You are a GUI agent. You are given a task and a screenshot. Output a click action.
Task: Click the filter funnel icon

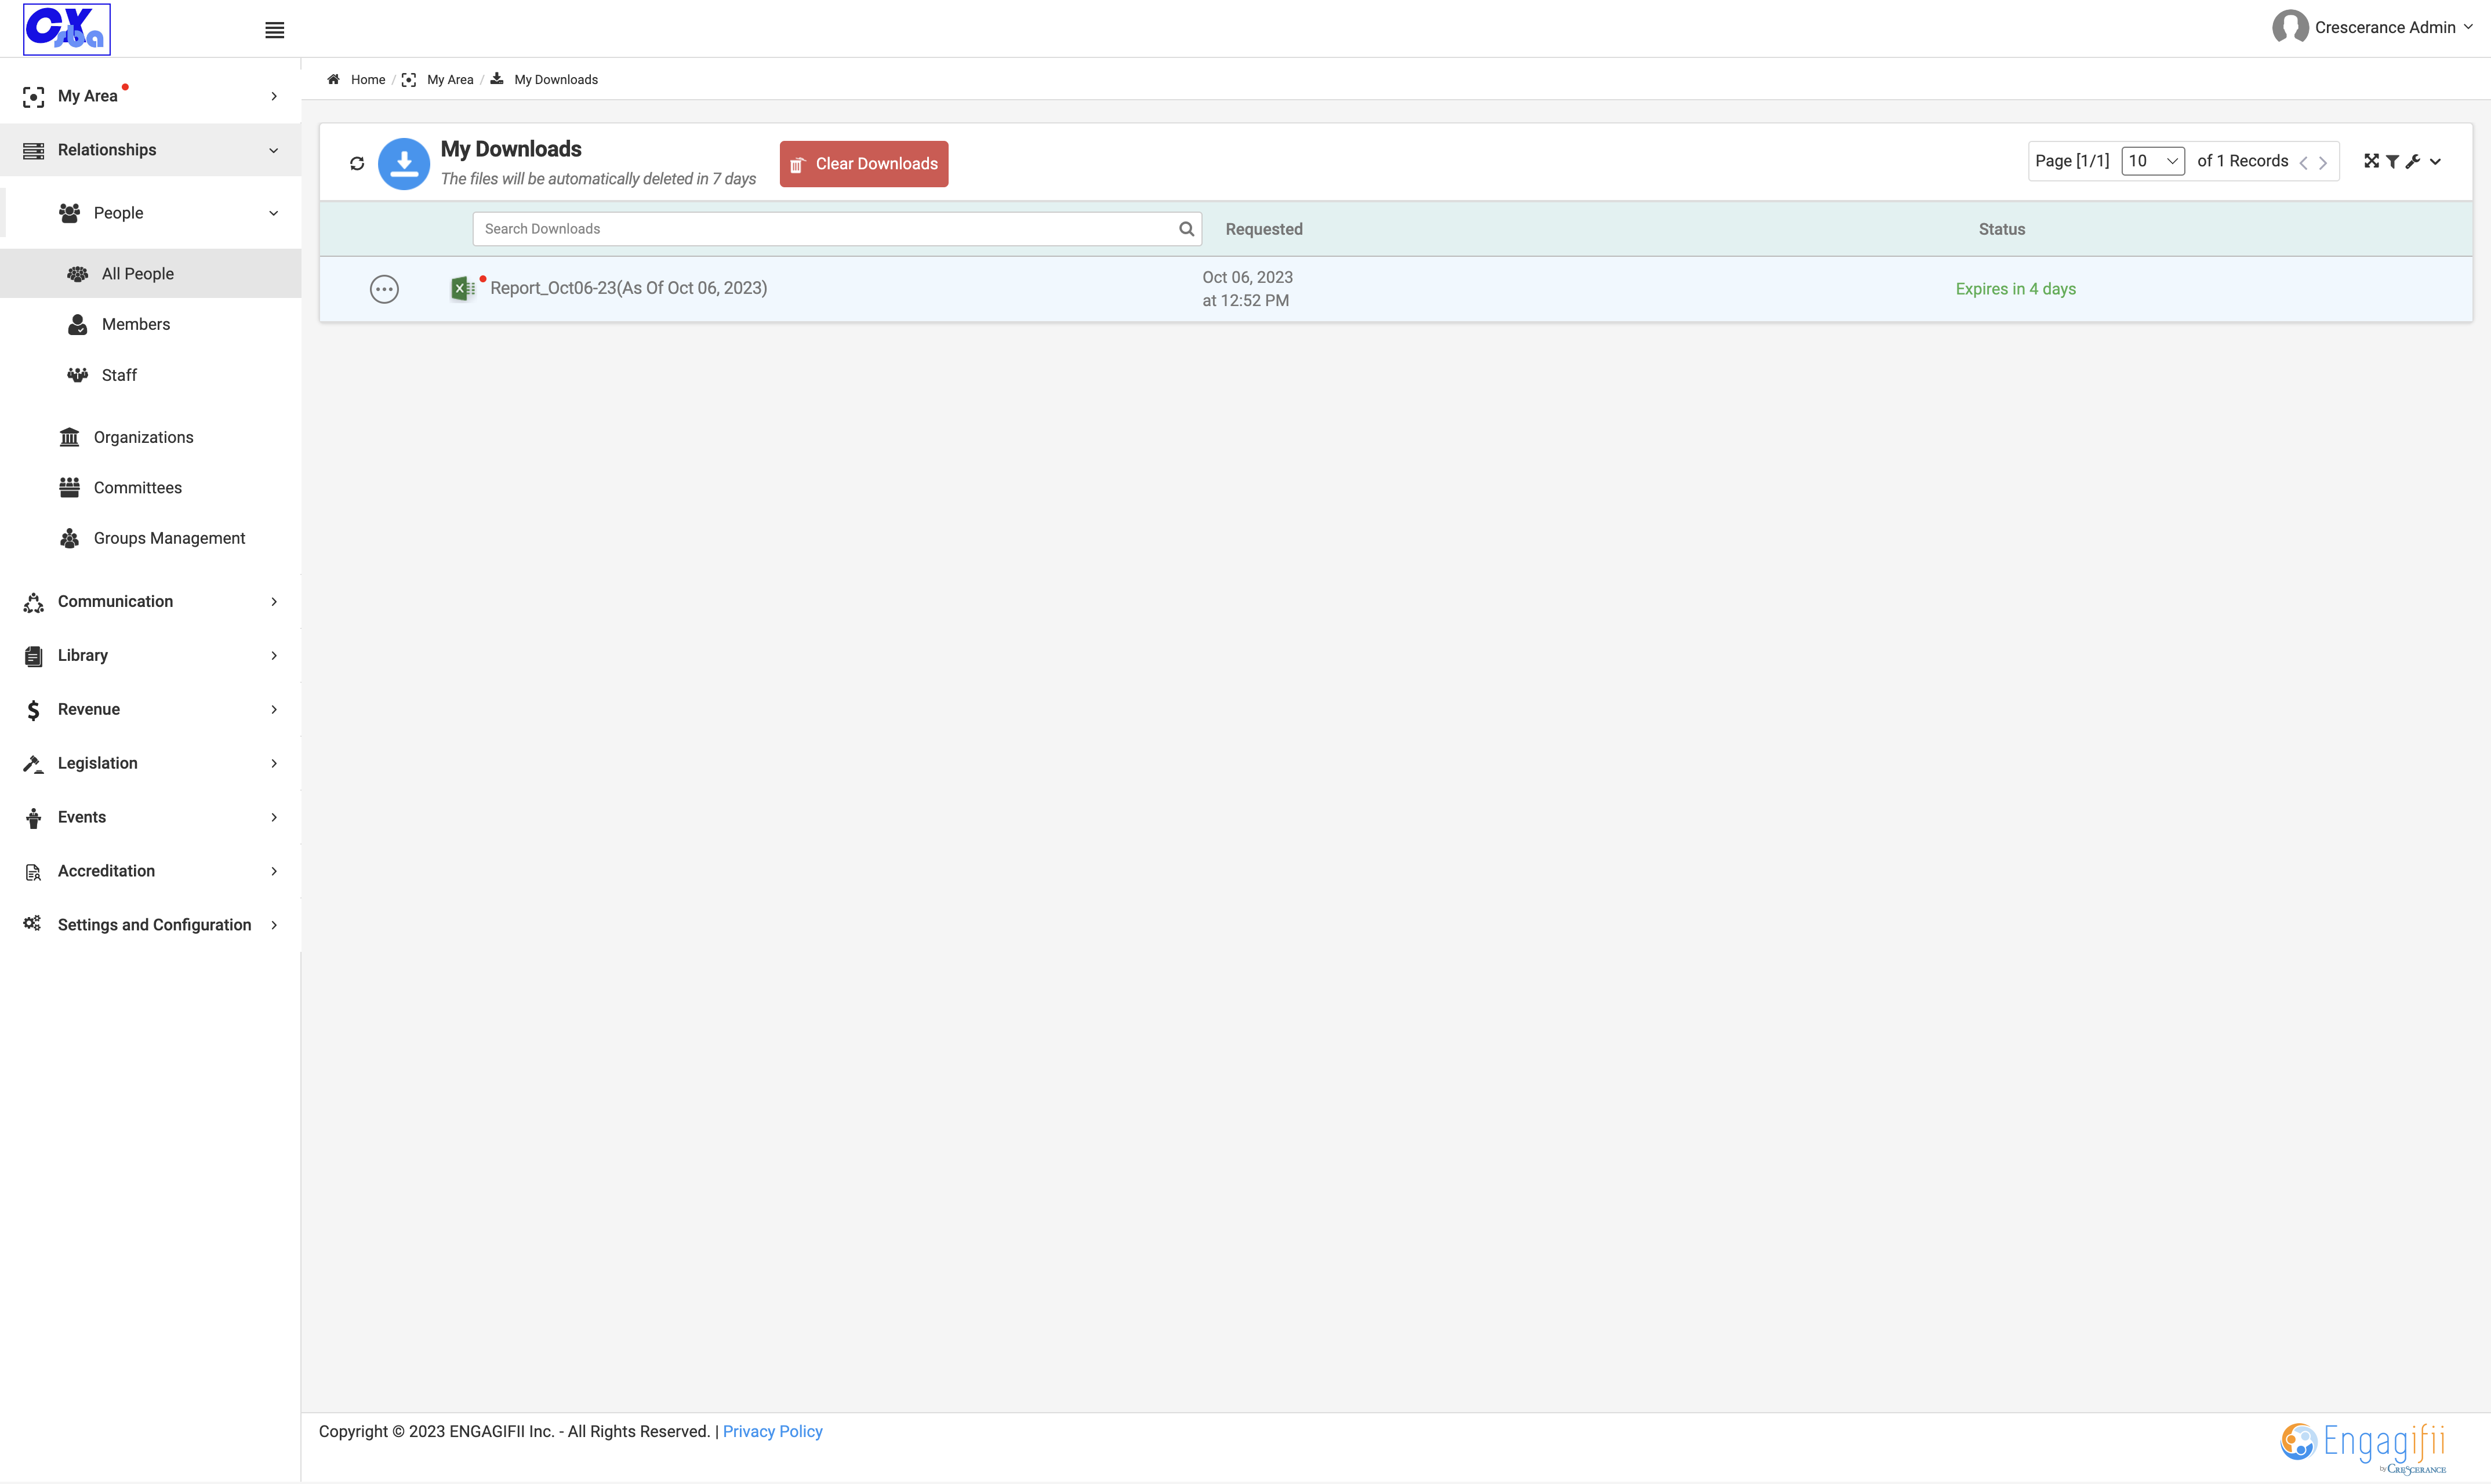pyautogui.click(x=2392, y=161)
